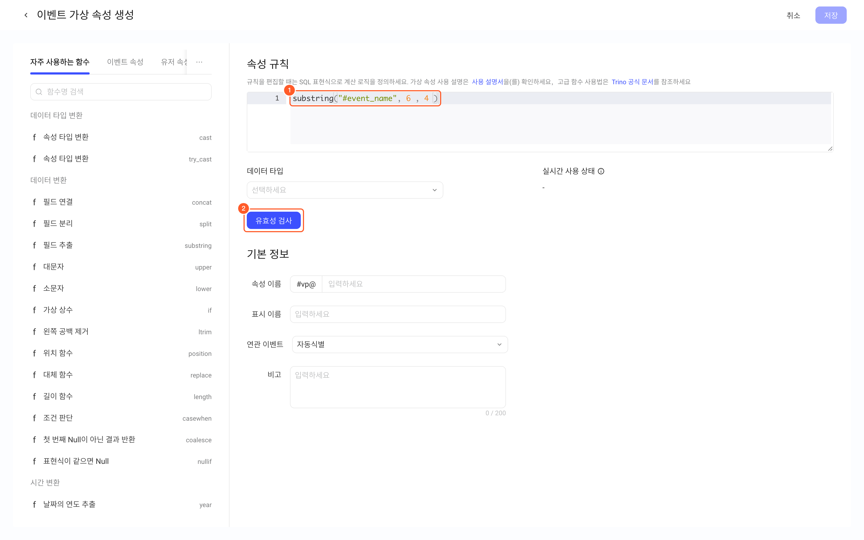Insert the 가상 상수 if function
Screen dimensions: 864x540
tap(121, 310)
